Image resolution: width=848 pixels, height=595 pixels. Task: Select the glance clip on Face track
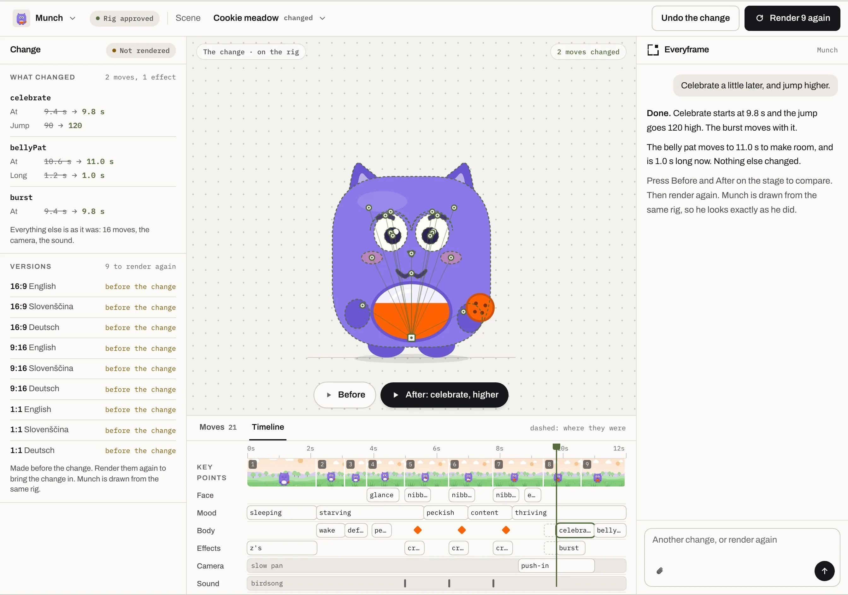coord(383,495)
